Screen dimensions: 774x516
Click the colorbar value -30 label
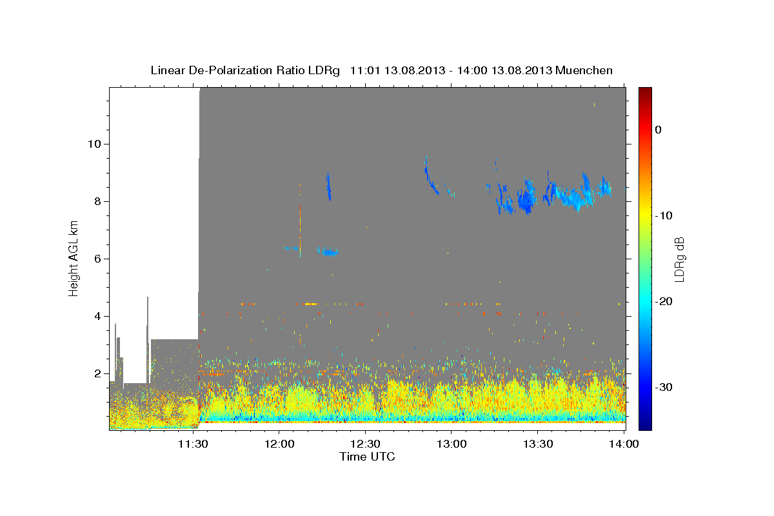(665, 387)
